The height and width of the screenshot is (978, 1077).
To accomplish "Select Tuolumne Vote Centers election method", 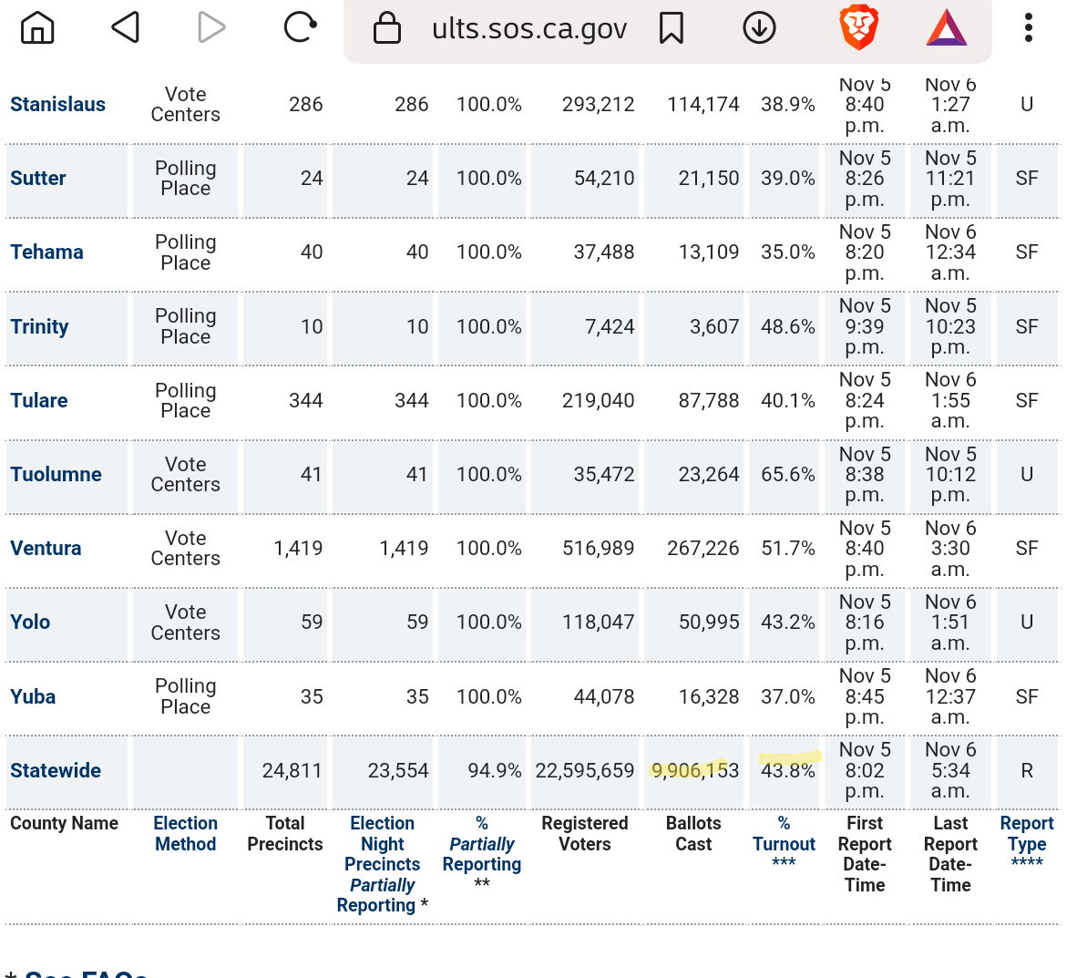I will pyautogui.click(x=186, y=474).
